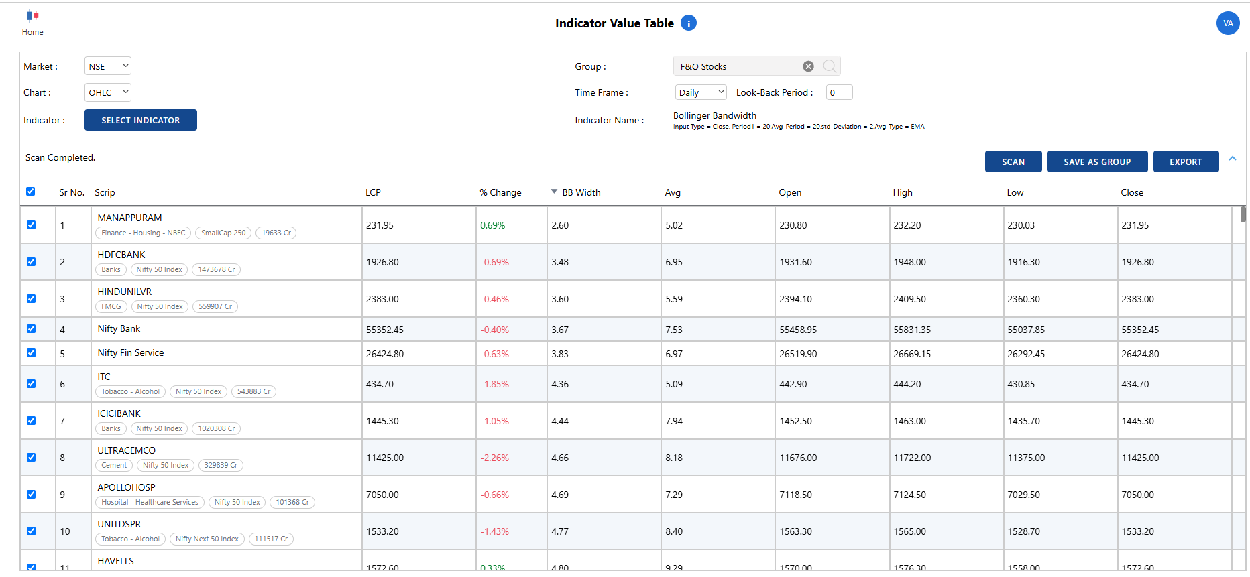
Task: Click the 1473678 Cr market cap tag
Action: (x=217, y=269)
